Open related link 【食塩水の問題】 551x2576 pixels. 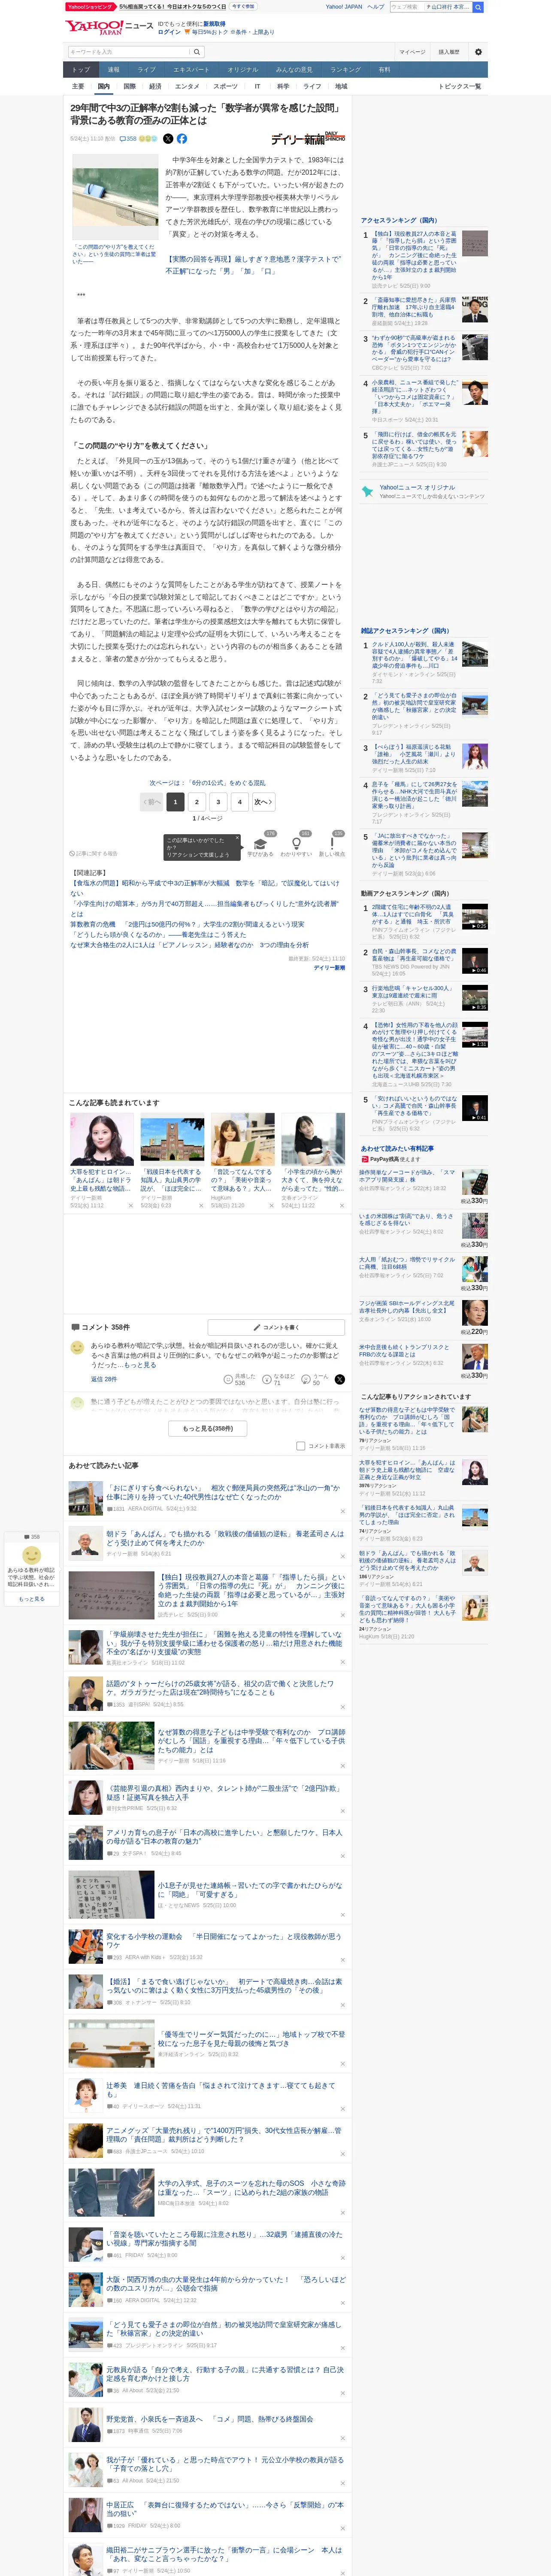coord(205,887)
